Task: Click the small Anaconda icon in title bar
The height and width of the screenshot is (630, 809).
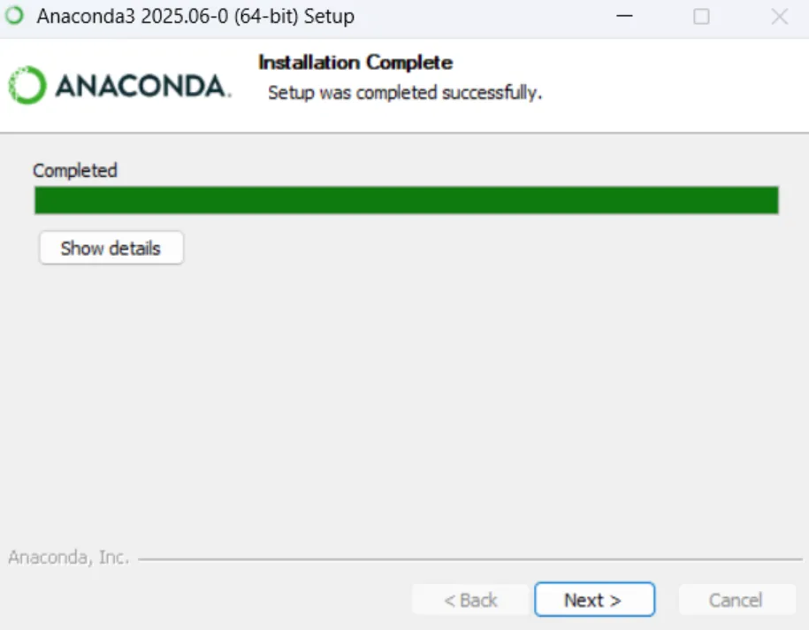Action: coord(14,16)
